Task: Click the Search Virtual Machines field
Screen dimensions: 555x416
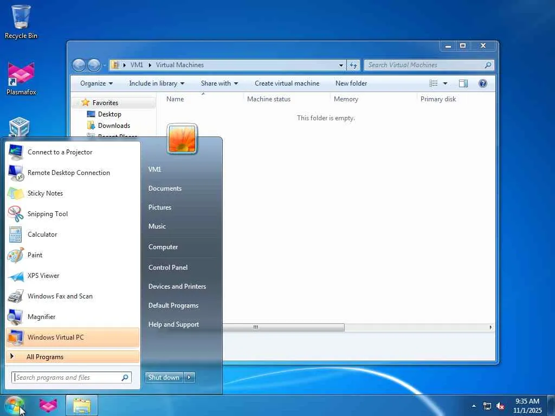Action: point(429,65)
